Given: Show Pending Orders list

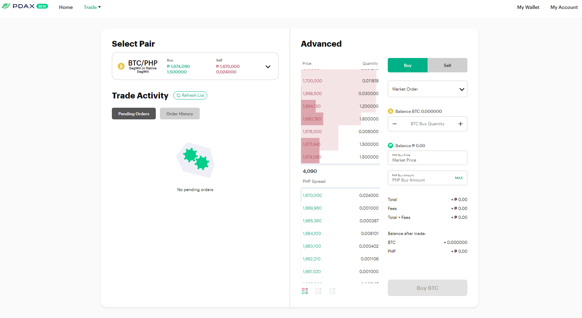Looking at the screenshot, I should 134,114.
